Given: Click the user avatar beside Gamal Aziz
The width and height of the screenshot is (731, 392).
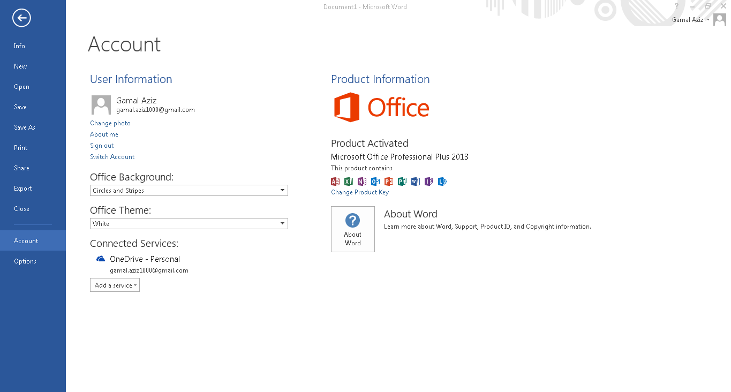Looking at the screenshot, I should tap(101, 105).
